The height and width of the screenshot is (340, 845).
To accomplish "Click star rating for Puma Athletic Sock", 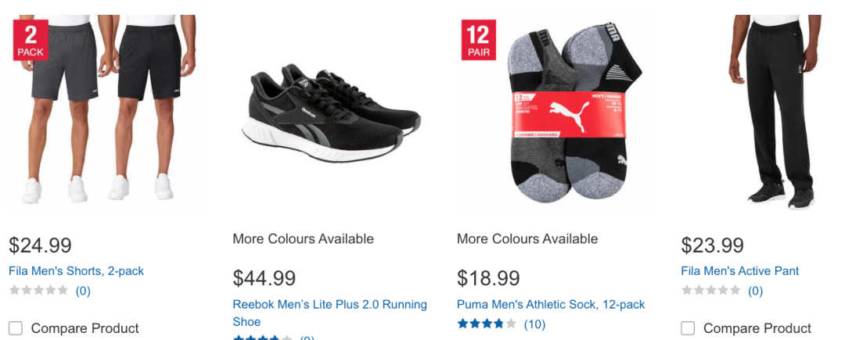I will pos(487,324).
